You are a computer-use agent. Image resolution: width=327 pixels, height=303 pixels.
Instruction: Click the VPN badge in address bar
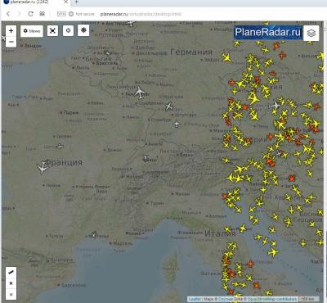[x=61, y=14]
